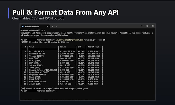This screenshot has width=175, height=105.
Task: Click the USDS (USDS) row name
Action: coord(35,79)
